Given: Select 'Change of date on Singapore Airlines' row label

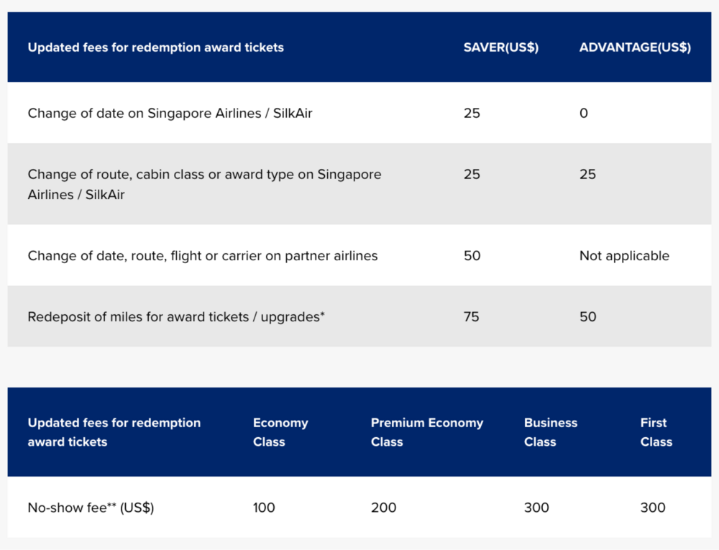Looking at the screenshot, I should click(x=170, y=113).
